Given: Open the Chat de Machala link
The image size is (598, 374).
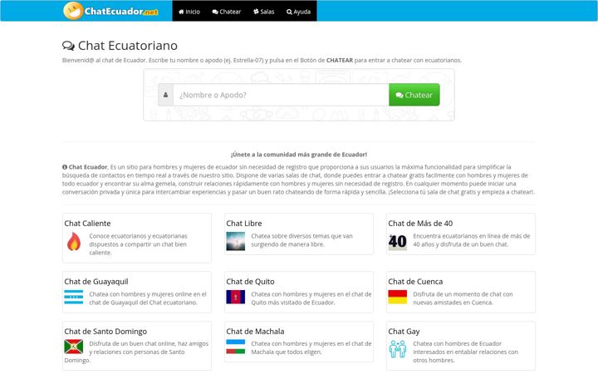Looking at the screenshot, I should (x=255, y=332).
